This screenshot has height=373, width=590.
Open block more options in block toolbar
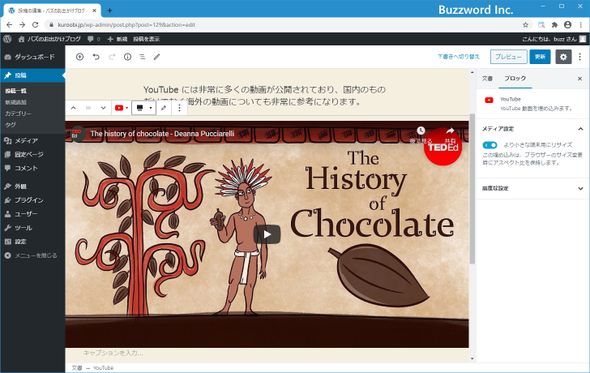pos(179,108)
